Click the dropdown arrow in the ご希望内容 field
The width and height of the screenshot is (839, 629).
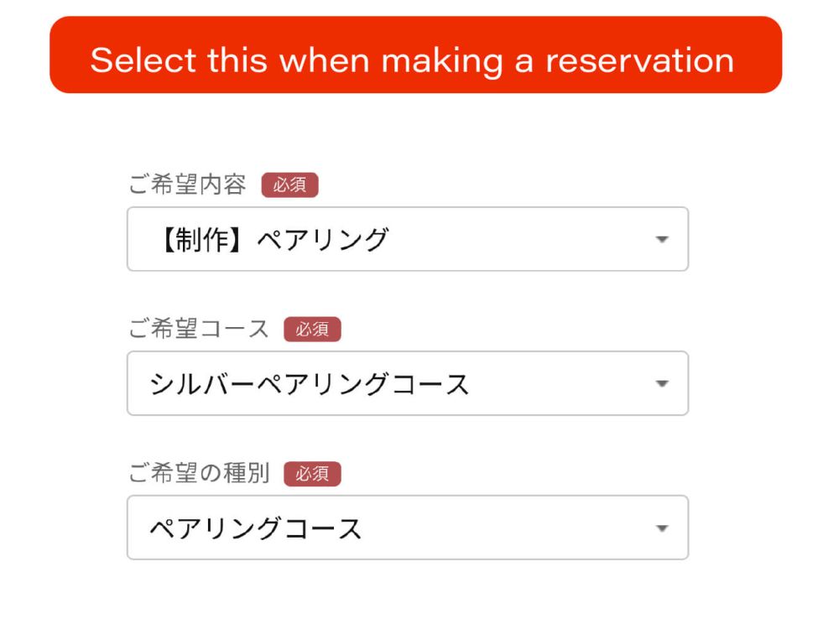pyautogui.click(x=662, y=239)
